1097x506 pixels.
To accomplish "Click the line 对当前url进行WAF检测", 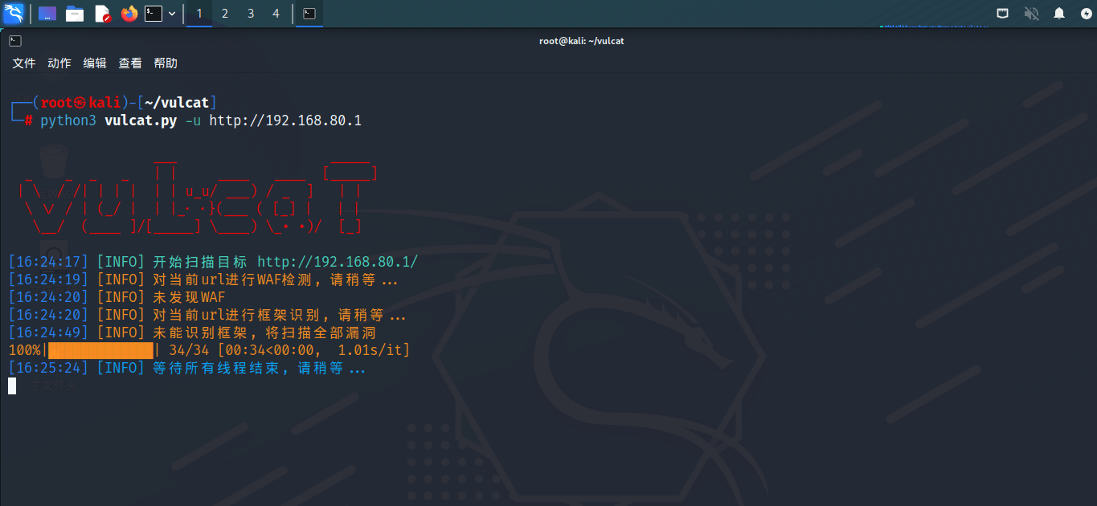I will click(276, 280).
